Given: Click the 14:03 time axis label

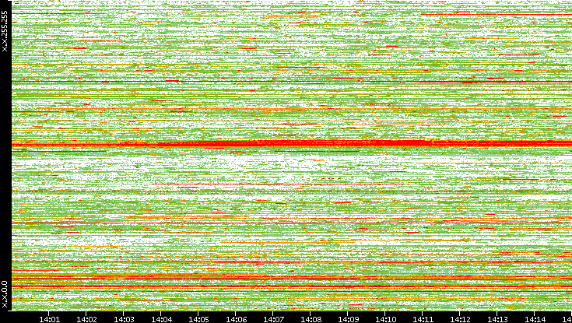Looking at the screenshot, I should tap(124, 319).
